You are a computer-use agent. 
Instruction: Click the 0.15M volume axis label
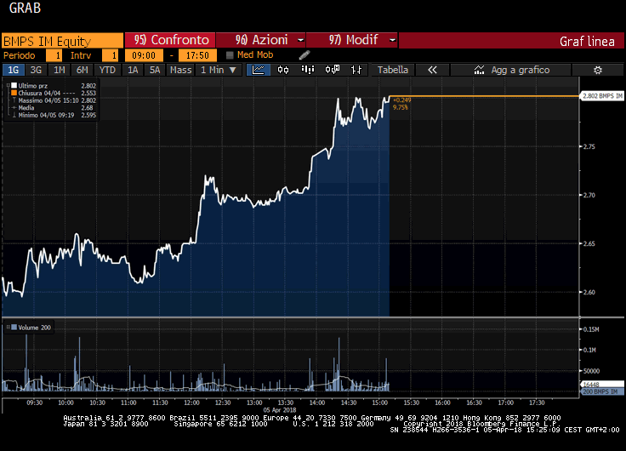tap(591, 329)
